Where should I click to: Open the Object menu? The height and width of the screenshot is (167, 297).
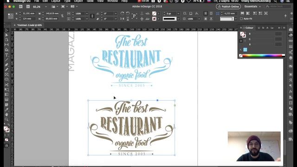pos(78,1)
